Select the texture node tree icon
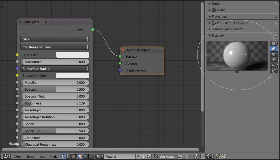Viewport: 280px width, 160px height. [x=73, y=156]
